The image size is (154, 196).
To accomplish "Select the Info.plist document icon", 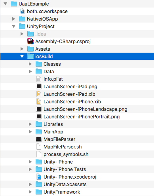I will click(39, 79).
